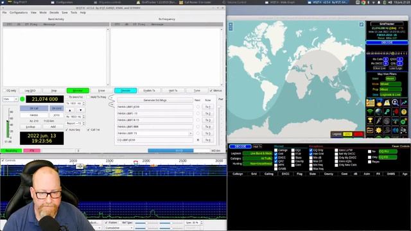Click the yellow QSO legend swatch on map
Image resolution: width=411 pixels, height=231 pixels.
point(347,134)
